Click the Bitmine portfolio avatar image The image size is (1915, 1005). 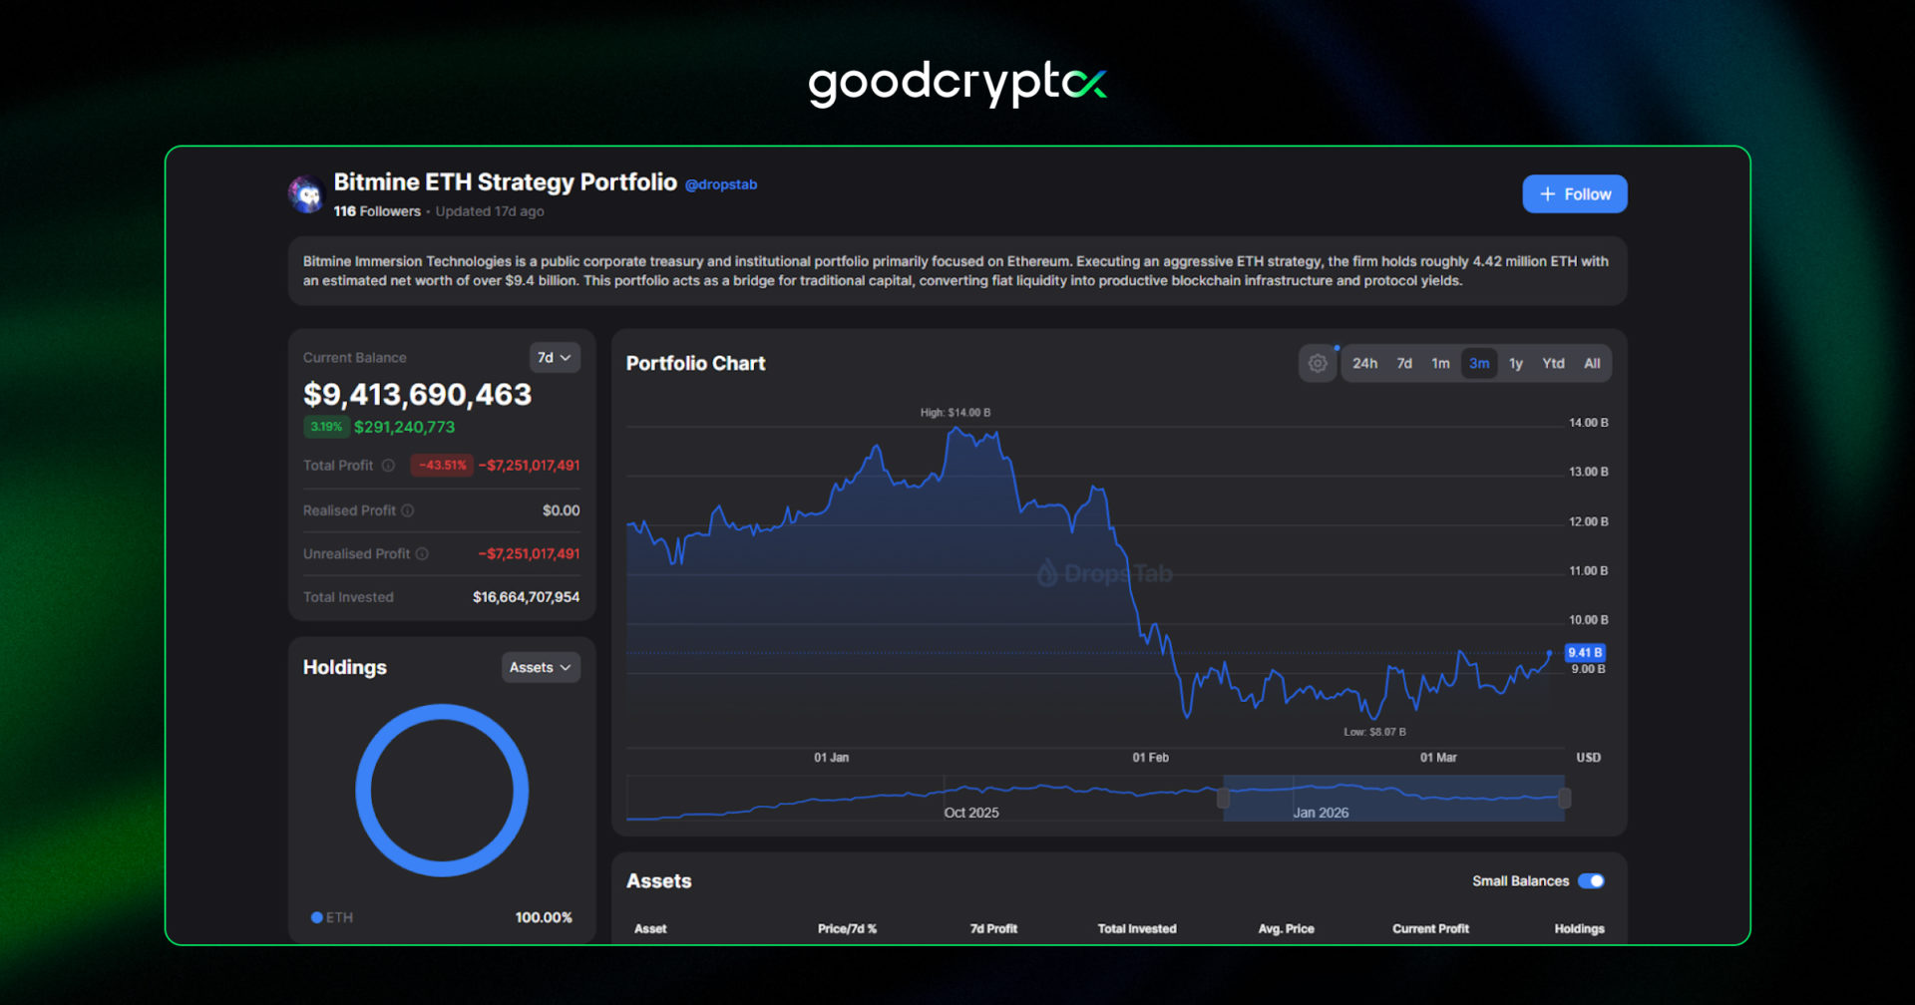(x=305, y=192)
